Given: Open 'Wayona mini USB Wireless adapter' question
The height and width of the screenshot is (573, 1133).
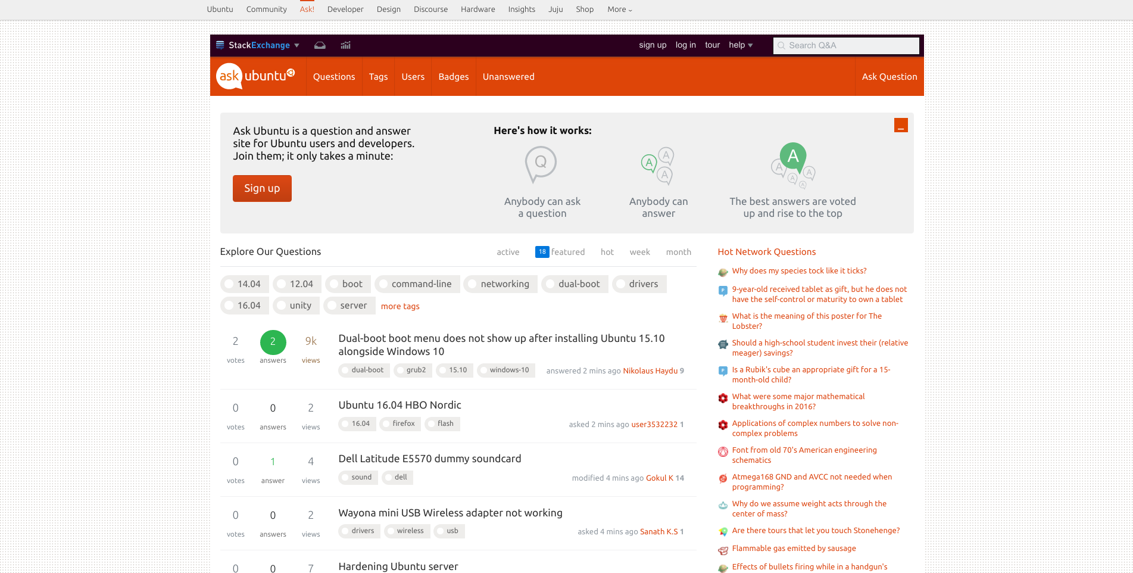Looking at the screenshot, I should pos(450,513).
